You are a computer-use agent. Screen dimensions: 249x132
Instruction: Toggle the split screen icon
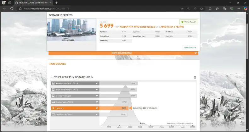click(210, 9)
